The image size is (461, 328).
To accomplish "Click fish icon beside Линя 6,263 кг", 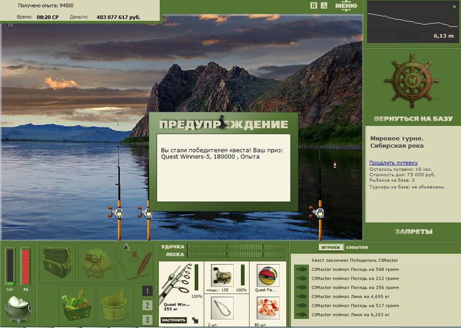I will click(x=301, y=315).
